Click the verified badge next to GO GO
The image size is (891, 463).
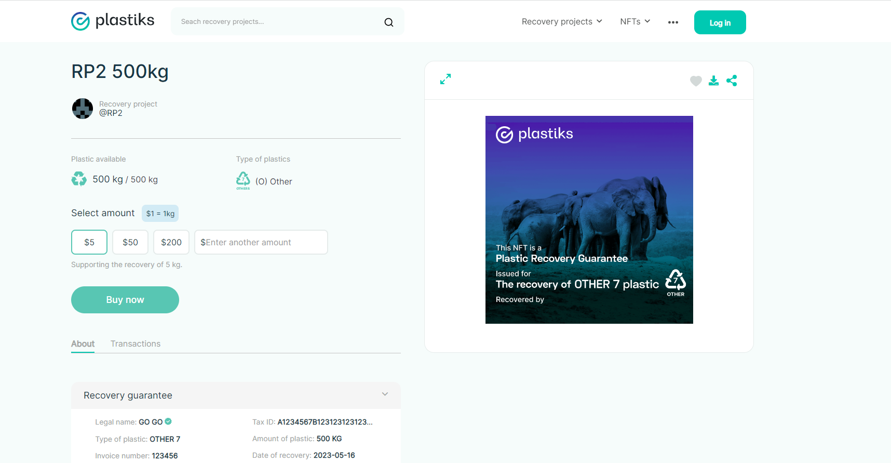[x=168, y=421]
